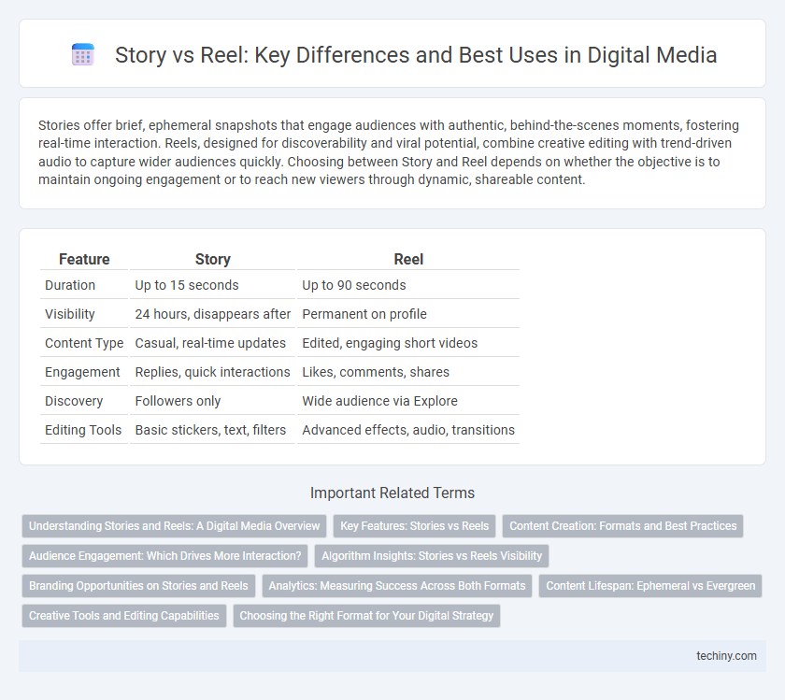Select the 'Duration' row label
This screenshot has width=785, height=700.
70,285
